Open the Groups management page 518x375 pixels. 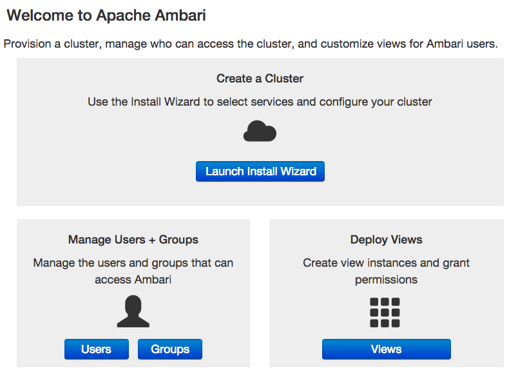[170, 349]
